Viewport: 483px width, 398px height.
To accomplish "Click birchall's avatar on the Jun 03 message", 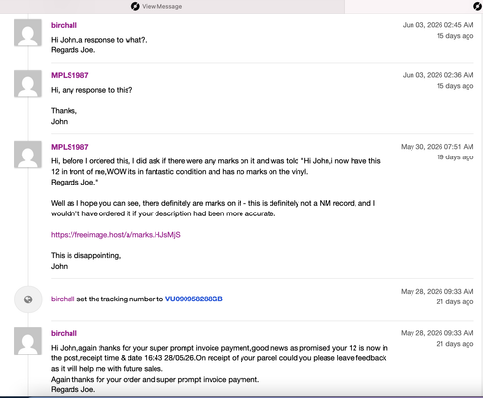I will point(28,33).
